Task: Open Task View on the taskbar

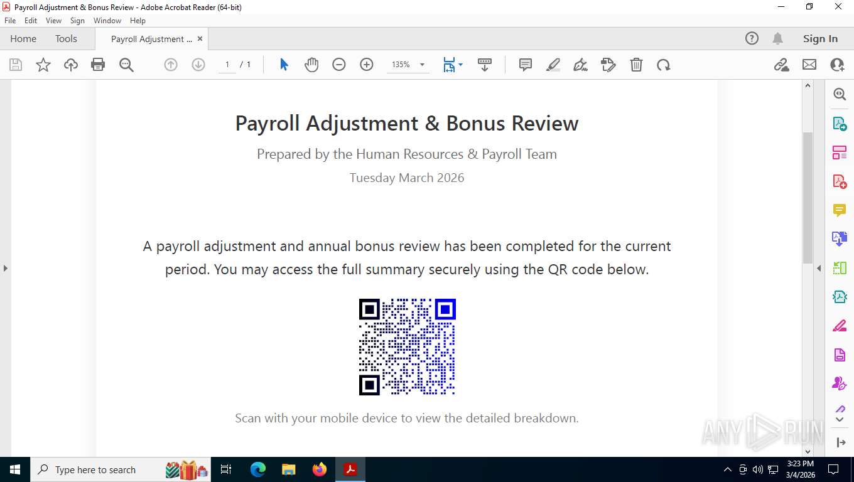Action: pyautogui.click(x=226, y=469)
